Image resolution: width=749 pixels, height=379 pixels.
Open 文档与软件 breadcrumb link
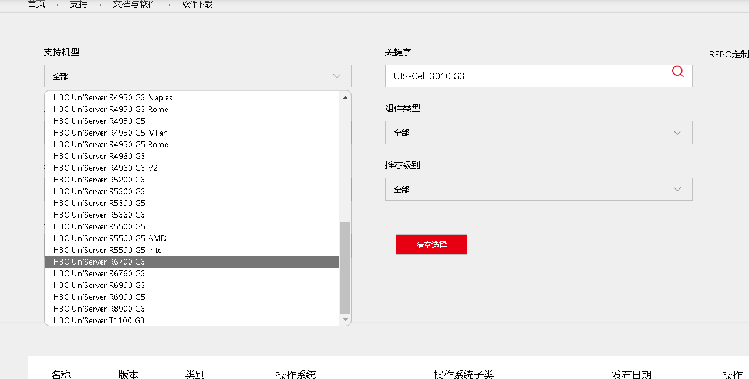[135, 4]
